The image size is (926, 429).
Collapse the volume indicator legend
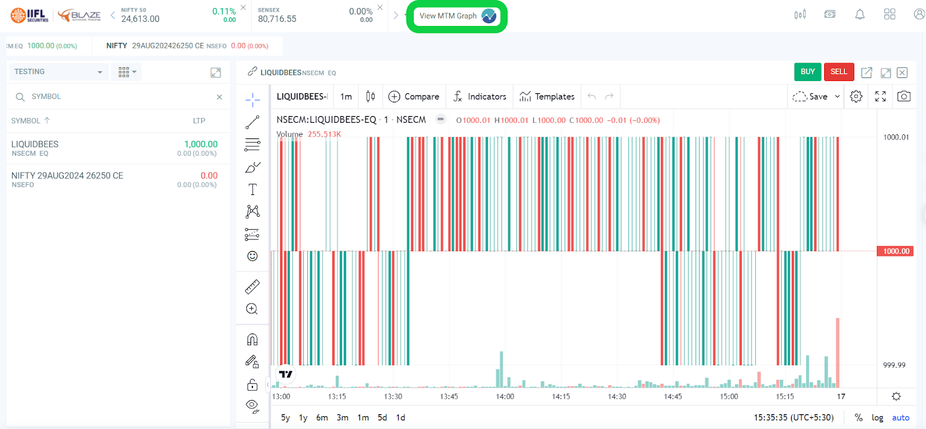440,119
